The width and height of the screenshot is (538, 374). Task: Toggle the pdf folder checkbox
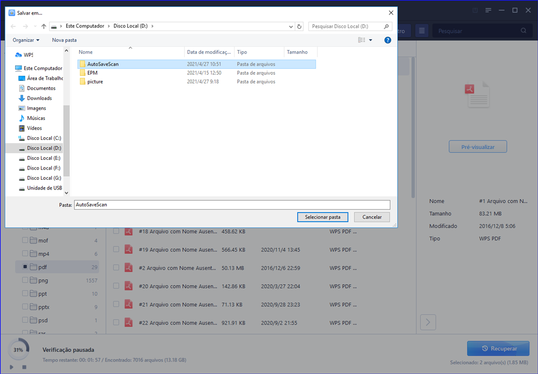(x=25, y=266)
